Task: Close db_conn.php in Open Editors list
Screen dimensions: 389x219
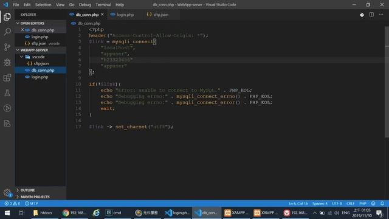Action: point(22,30)
